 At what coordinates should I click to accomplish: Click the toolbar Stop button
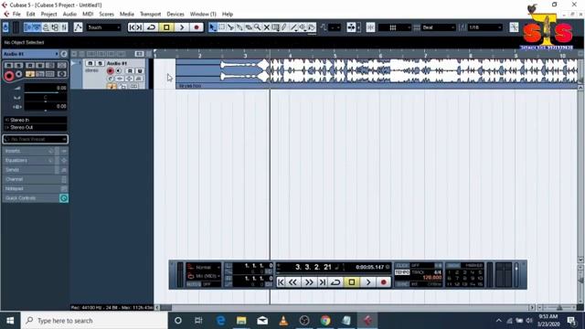click(166, 27)
